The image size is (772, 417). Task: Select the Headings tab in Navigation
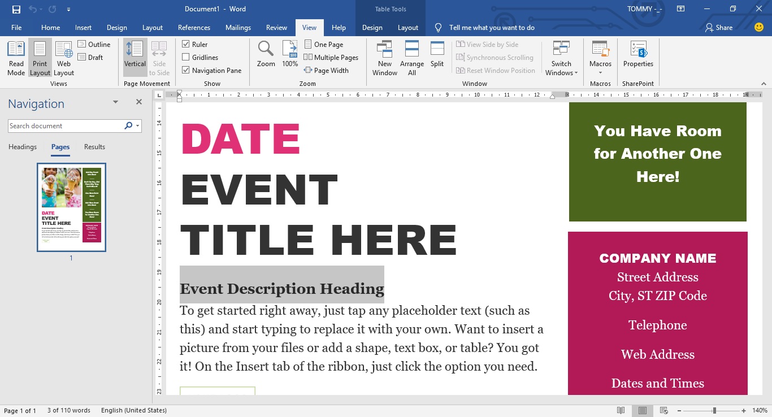(x=23, y=146)
